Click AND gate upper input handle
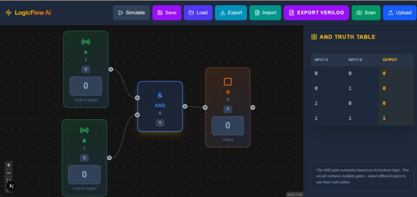417x197 pixels. tap(137, 98)
